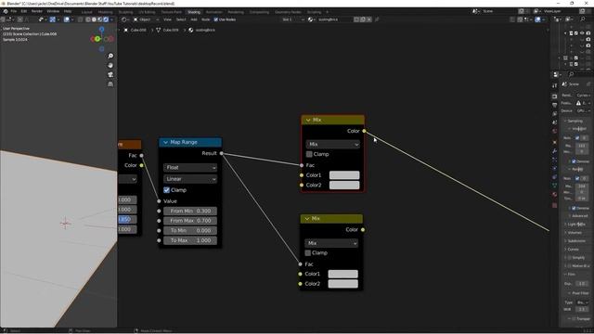Open the Object properties orange square tab
Image resolution: width=594 pixels, height=334 pixels.
tap(555, 142)
